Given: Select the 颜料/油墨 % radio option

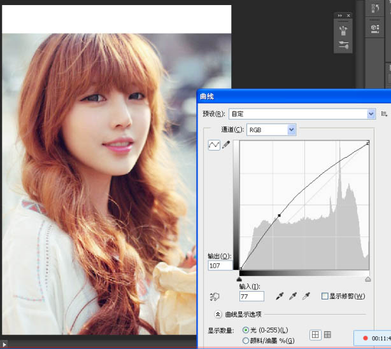Looking at the screenshot, I should click(x=246, y=341).
